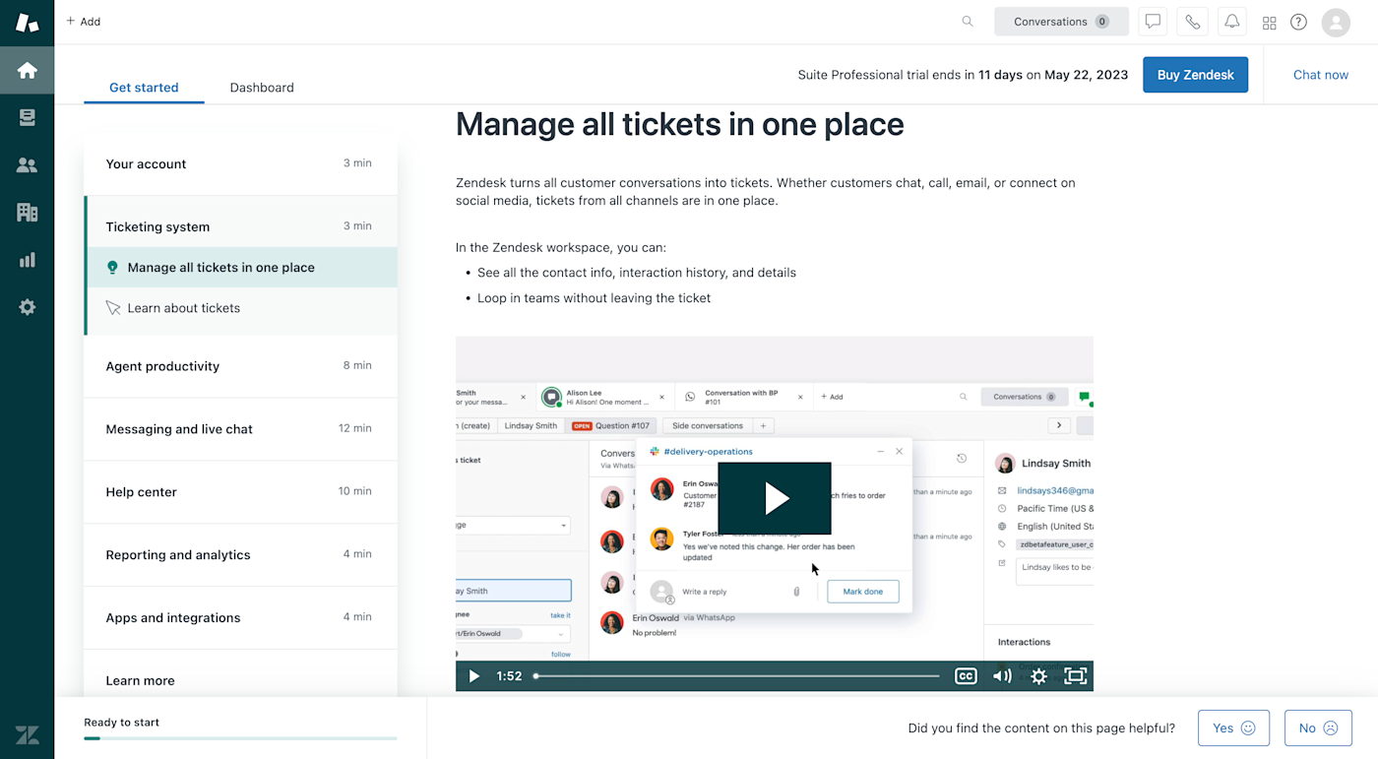Open the chat bubble icon in top bar
This screenshot has width=1378, height=759.
1153,22
